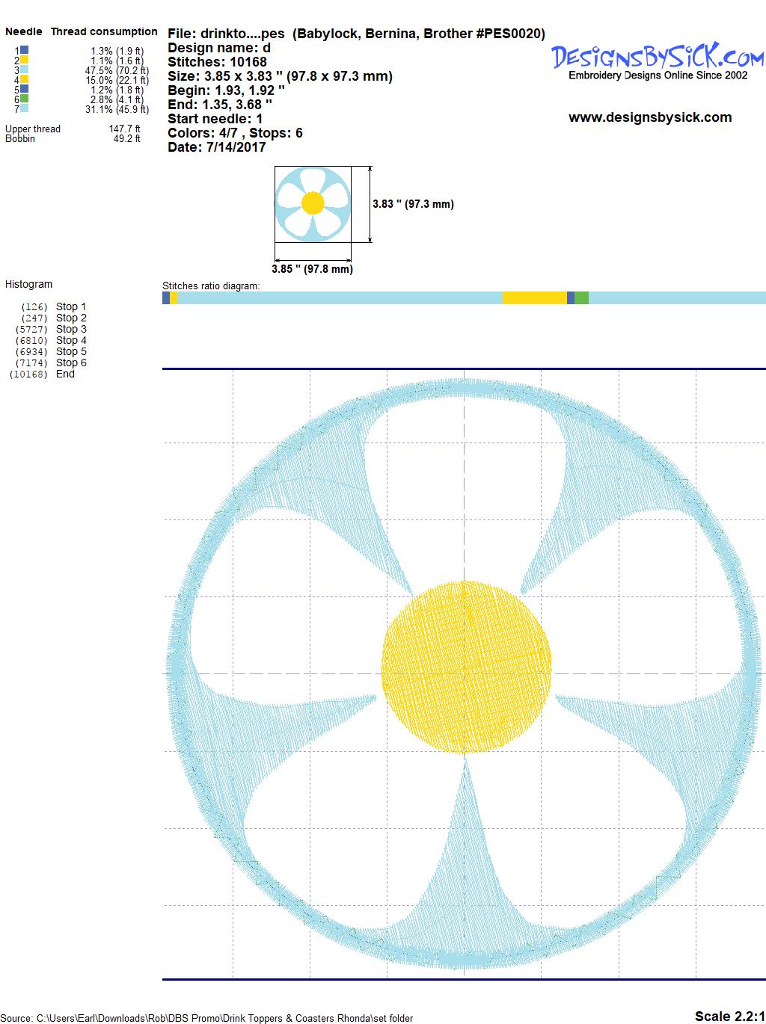Viewport: 766px width, 1024px height.
Task: Select Stop 1 in the histogram
Action: [71, 306]
